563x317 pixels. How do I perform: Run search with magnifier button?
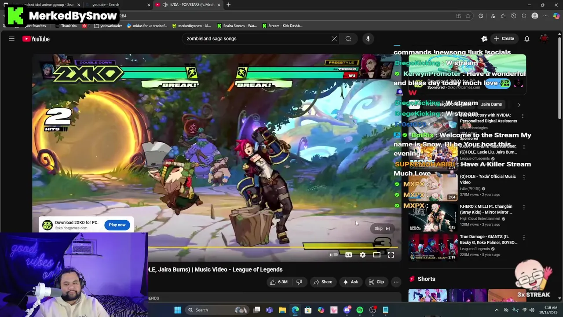coord(348,39)
